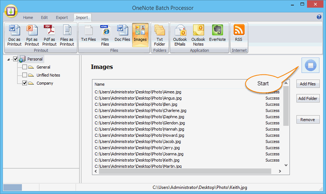
Task: Import Outlook Notes
Action: pos(198,35)
